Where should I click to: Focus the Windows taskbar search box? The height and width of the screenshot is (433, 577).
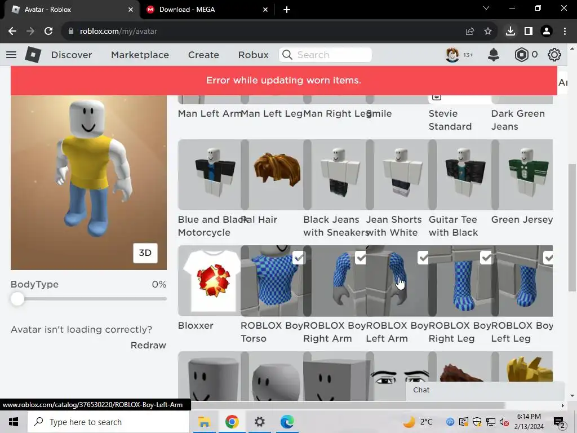(108, 422)
